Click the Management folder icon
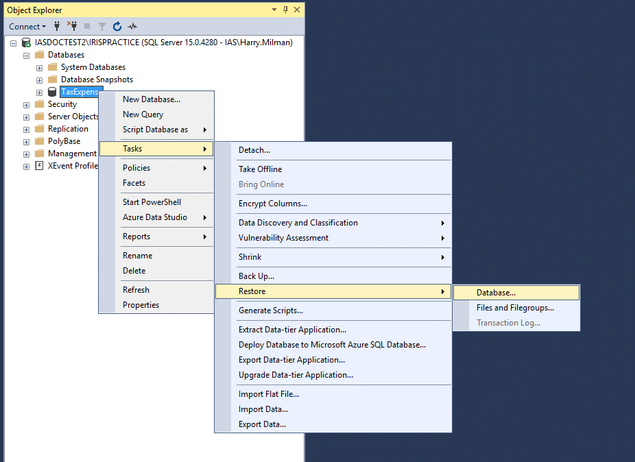 39,154
